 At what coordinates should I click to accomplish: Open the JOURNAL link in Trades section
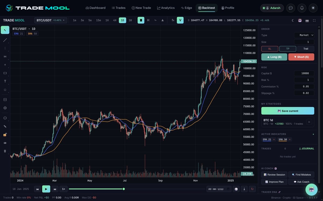click(307, 148)
